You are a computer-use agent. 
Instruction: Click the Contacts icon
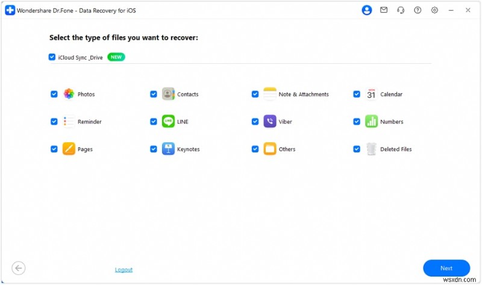click(168, 94)
